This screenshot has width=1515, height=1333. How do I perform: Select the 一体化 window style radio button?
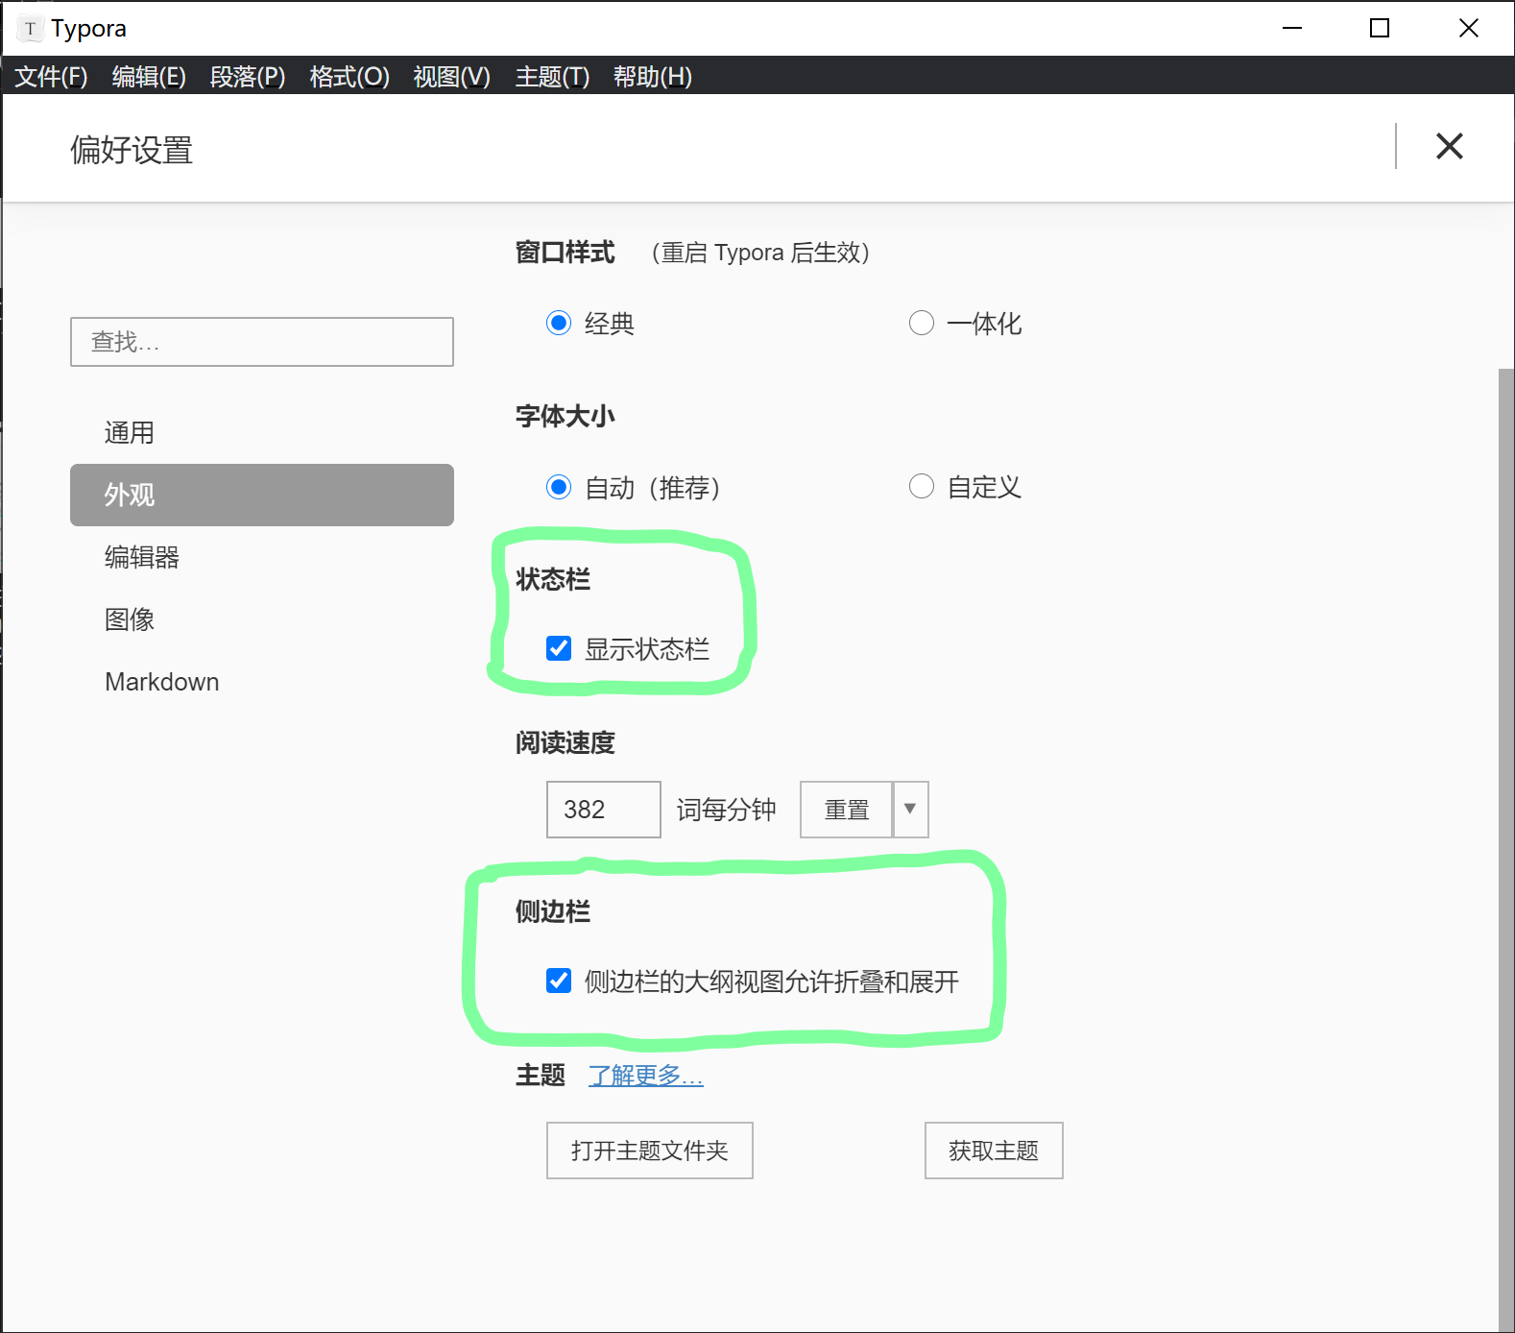[x=922, y=323]
